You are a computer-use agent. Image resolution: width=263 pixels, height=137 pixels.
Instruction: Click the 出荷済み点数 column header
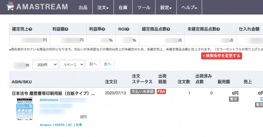203,79
